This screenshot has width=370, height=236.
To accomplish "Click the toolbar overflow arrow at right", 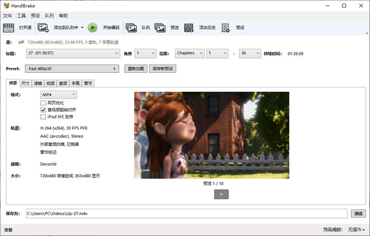I will (x=367, y=33).
